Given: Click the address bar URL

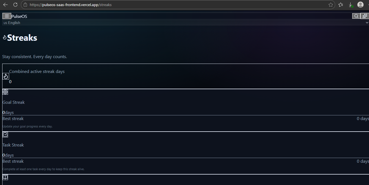Looking at the screenshot, I should click(71, 5).
